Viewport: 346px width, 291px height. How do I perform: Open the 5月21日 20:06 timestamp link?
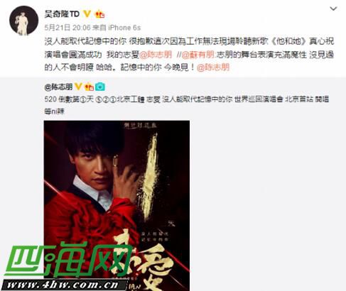(x=67, y=28)
